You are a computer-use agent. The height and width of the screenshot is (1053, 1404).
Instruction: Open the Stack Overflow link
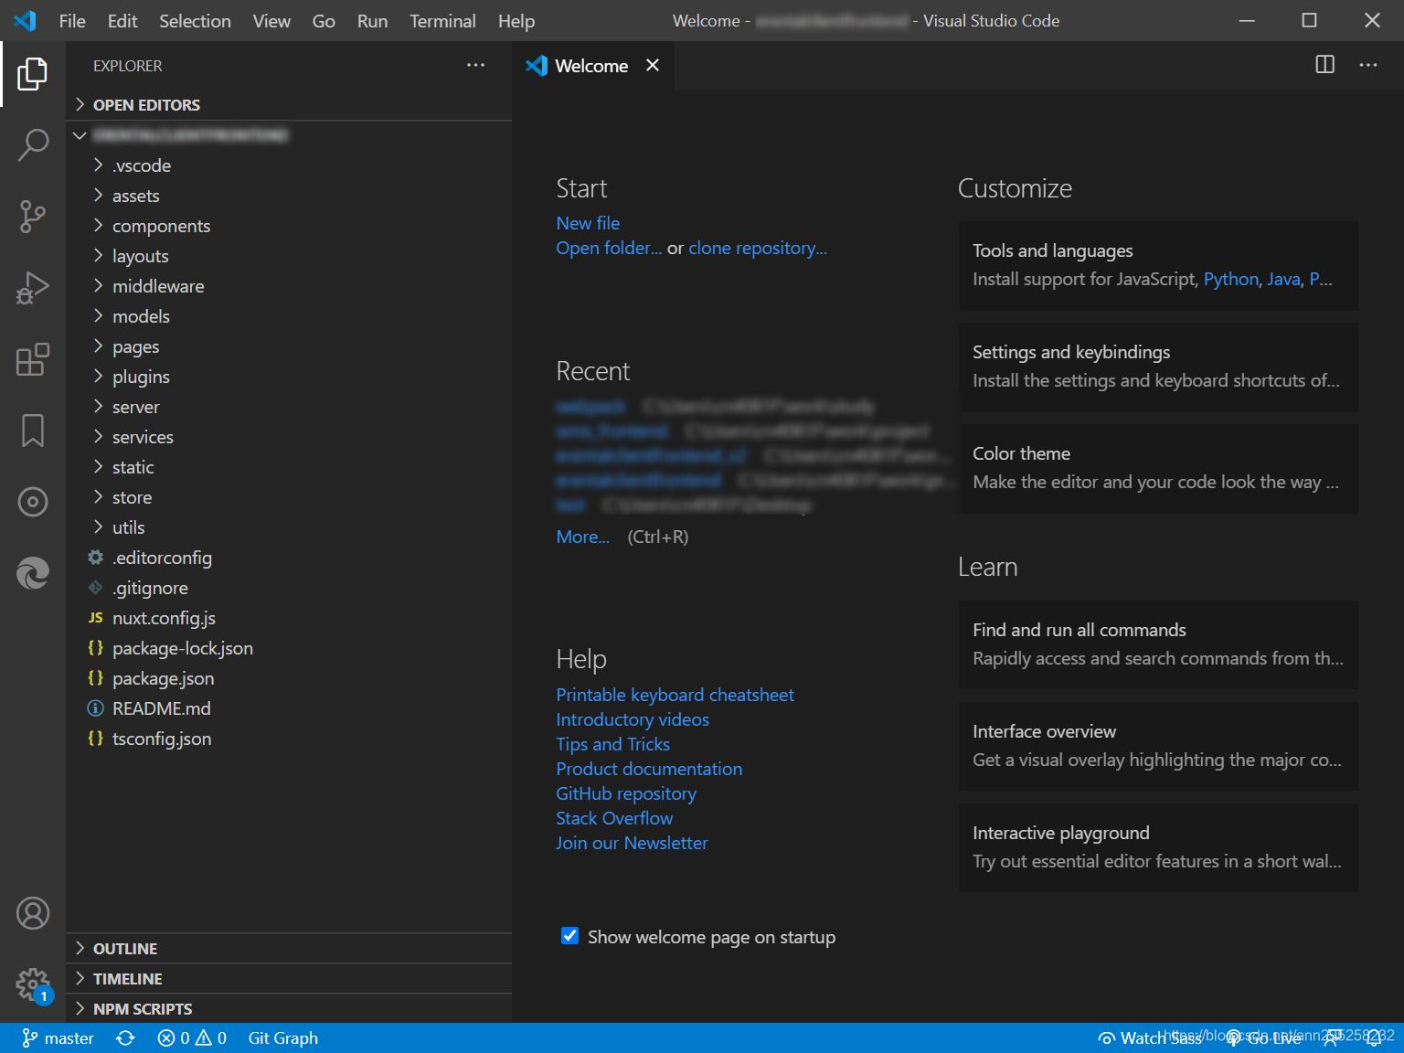(614, 818)
